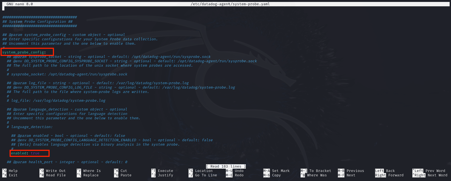Click the Read File shortcut
The height and width of the screenshot is (181, 451).
click(x=53, y=175)
